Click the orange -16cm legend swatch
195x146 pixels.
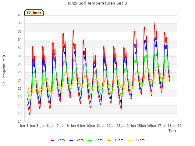point(109,141)
